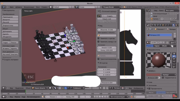This screenshot has width=180, height=101.
Task: Enable the scale manipulator icon
Action: coord(71,88)
